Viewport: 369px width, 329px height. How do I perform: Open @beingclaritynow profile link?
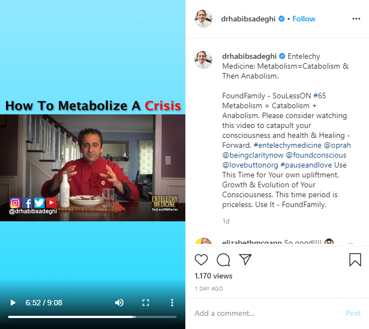(x=253, y=155)
